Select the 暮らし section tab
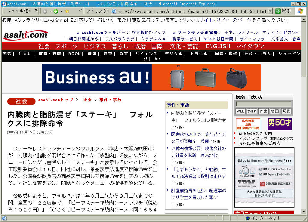Screen dimensions: 308x222 (x=120, y=46)
